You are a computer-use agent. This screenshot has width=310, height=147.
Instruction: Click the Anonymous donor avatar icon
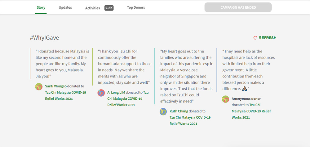tap(225, 99)
